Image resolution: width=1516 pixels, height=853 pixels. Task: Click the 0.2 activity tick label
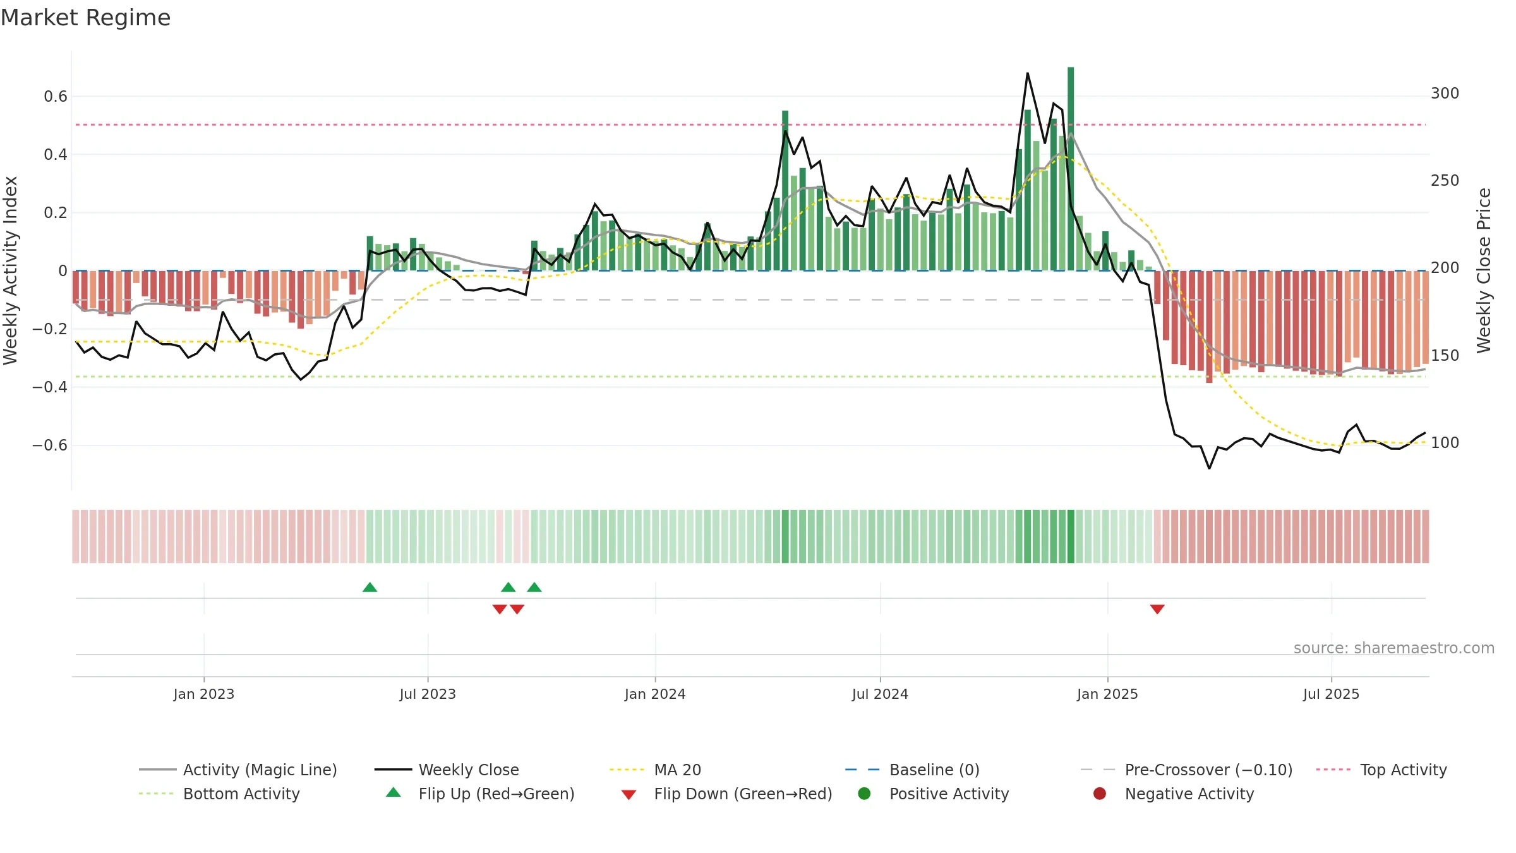click(56, 213)
